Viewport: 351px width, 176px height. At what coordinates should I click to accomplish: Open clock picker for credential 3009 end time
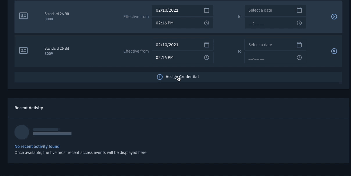pos(299,58)
